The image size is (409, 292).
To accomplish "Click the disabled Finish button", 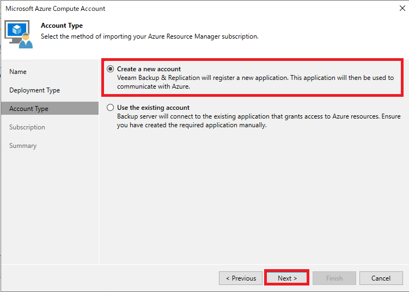I will 334,278.
